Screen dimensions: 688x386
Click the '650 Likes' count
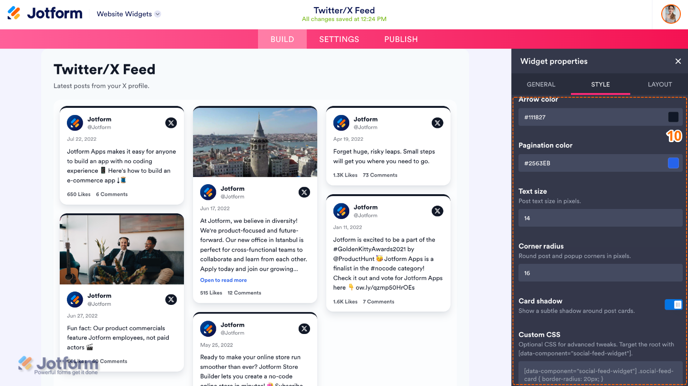click(x=79, y=194)
